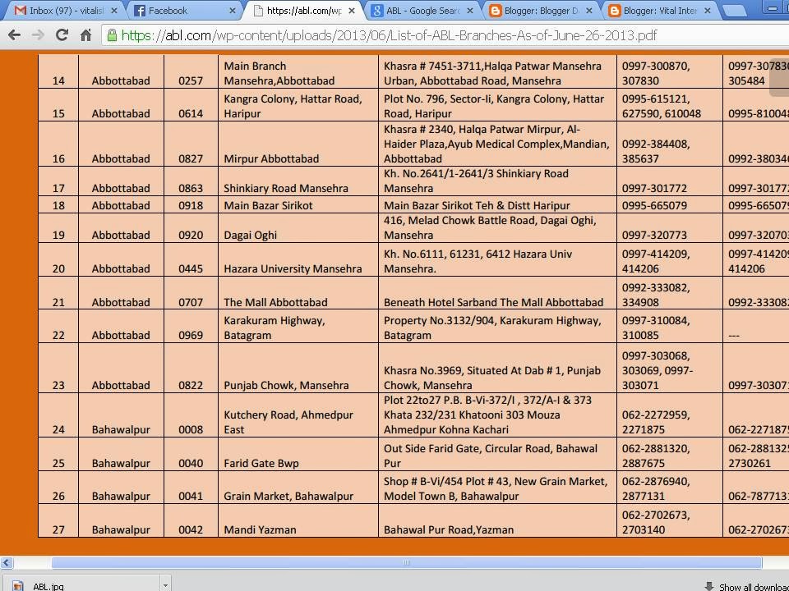Viewport: 789px width, 591px height.
Task: Click 'Main Bazar Sirikot' branch name
Action: (268, 205)
